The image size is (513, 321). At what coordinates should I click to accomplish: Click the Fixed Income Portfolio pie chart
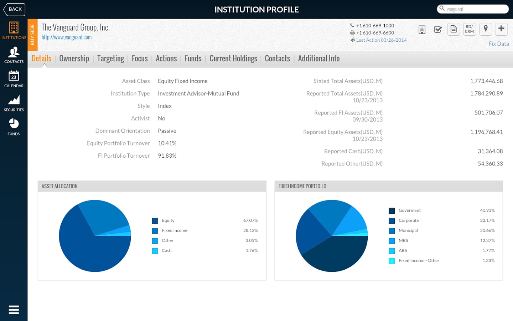click(x=332, y=236)
